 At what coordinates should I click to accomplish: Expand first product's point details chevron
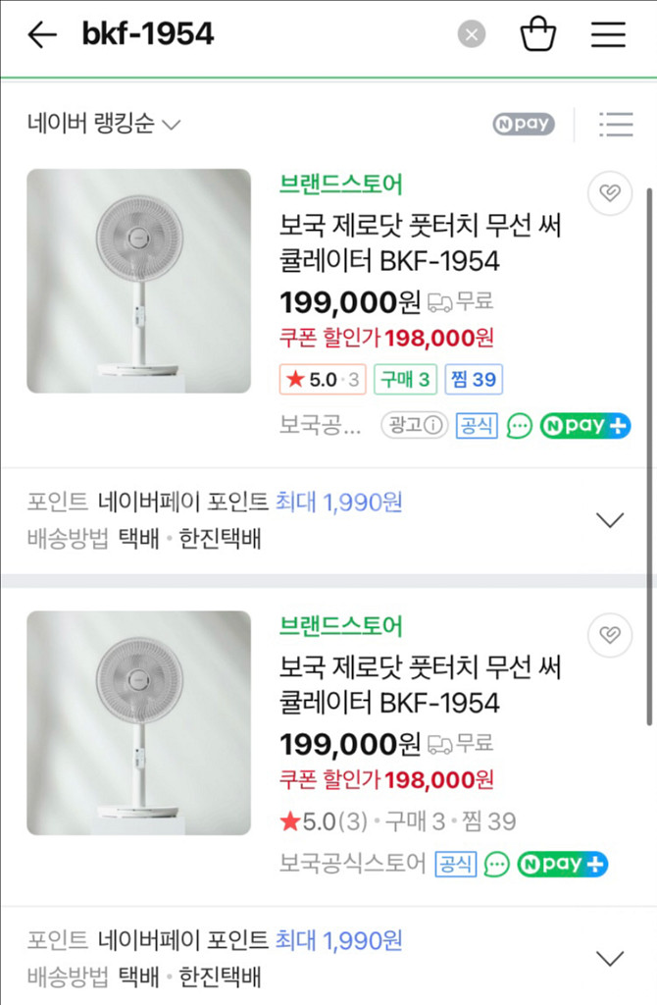pyautogui.click(x=610, y=520)
